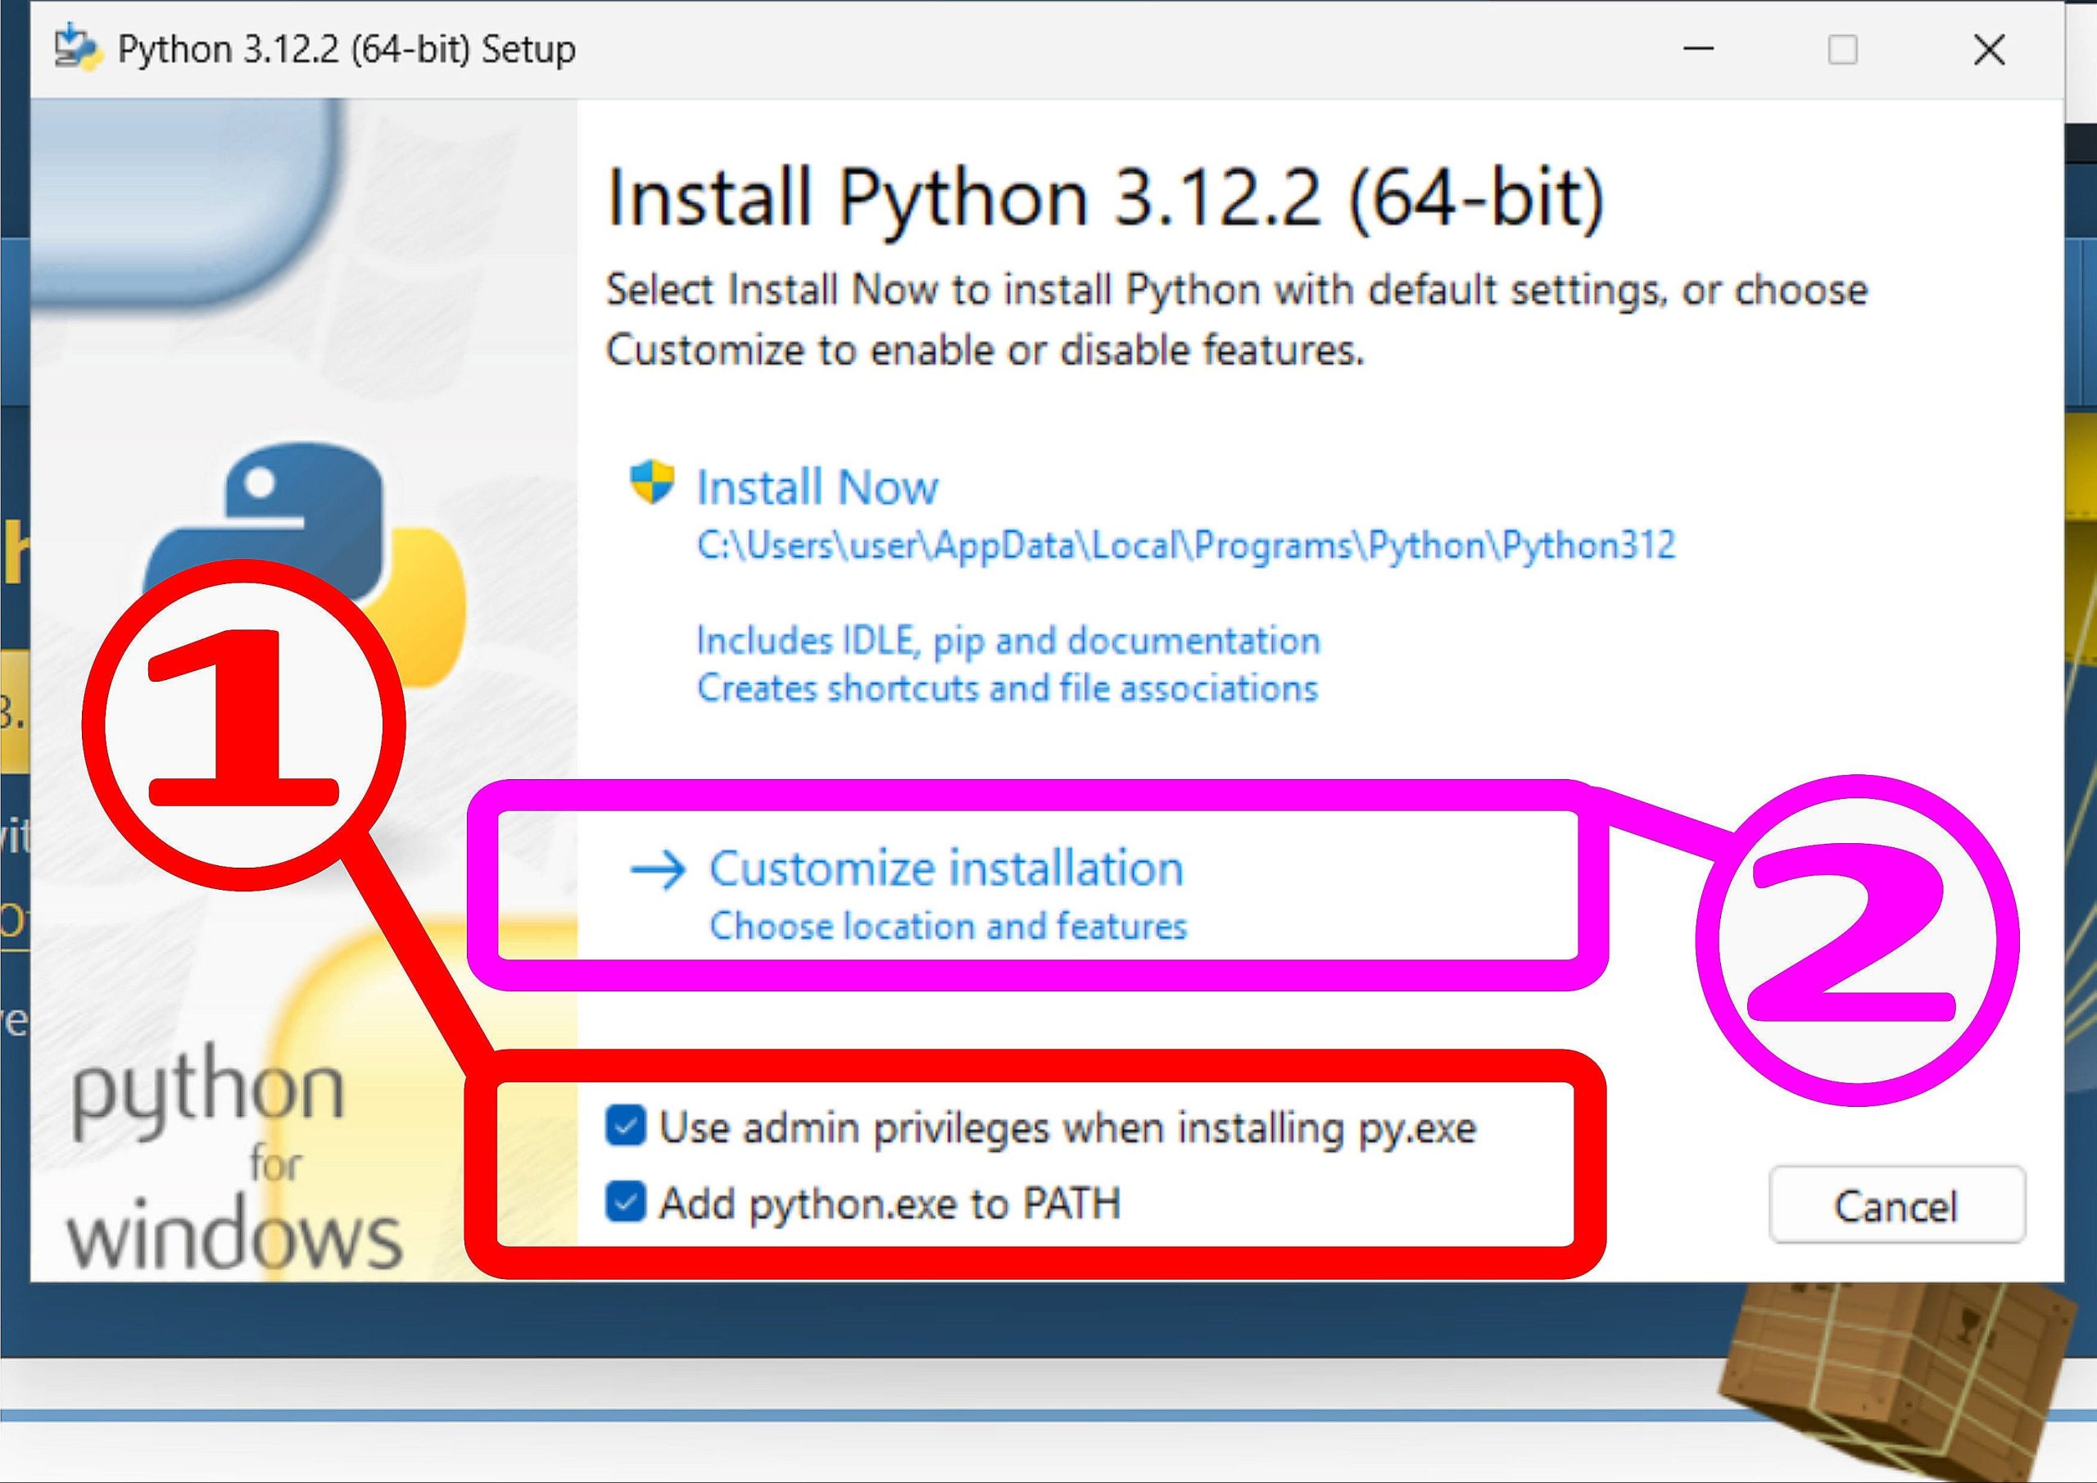Click Install Now to use default settings
Image resolution: width=2097 pixels, height=1483 pixels.
click(818, 487)
